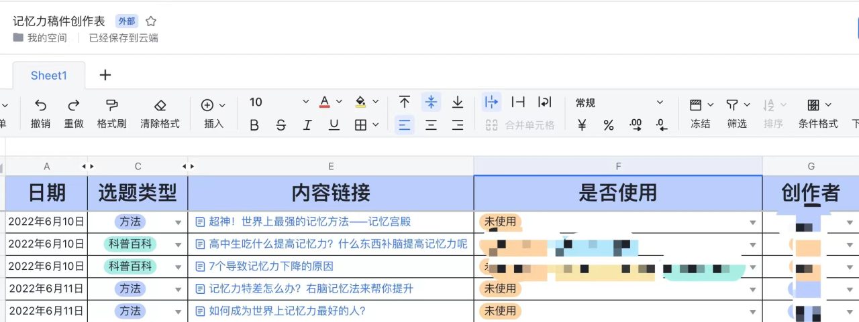Screen dimensions: 859x322
Task: Select the column F header
Action: [x=617, y=166]
